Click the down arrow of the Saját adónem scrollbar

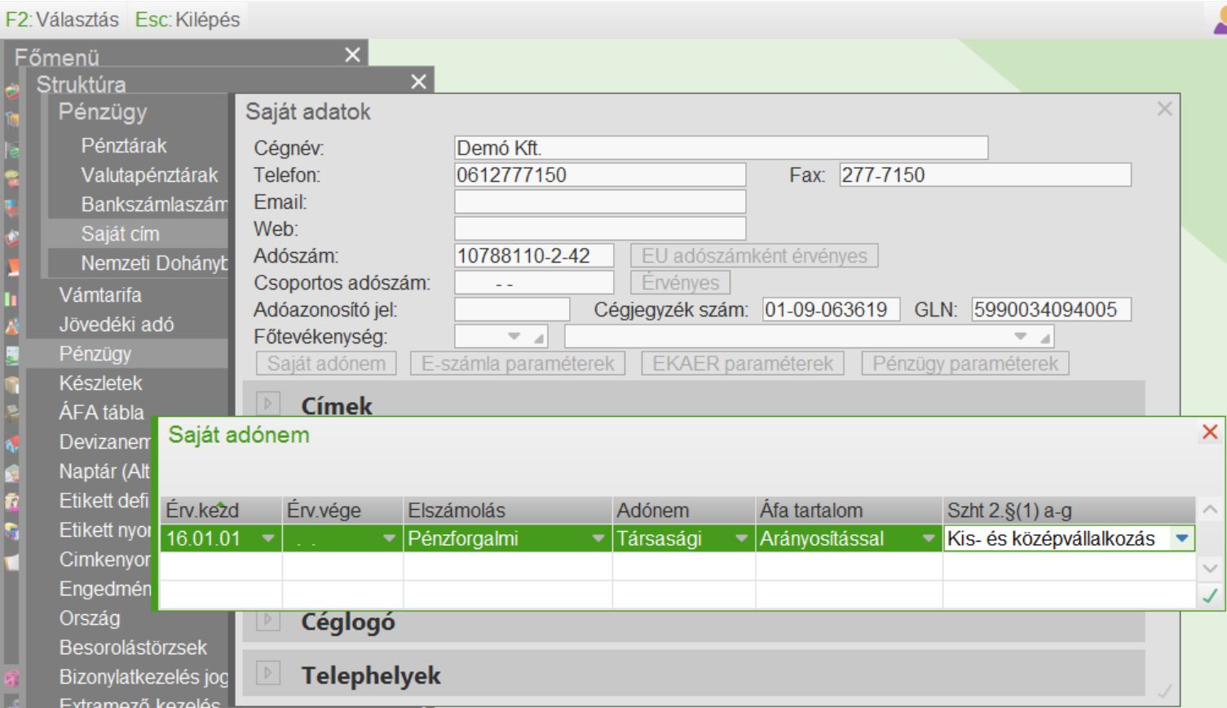pyautogui.click(x=1210, y=569)
